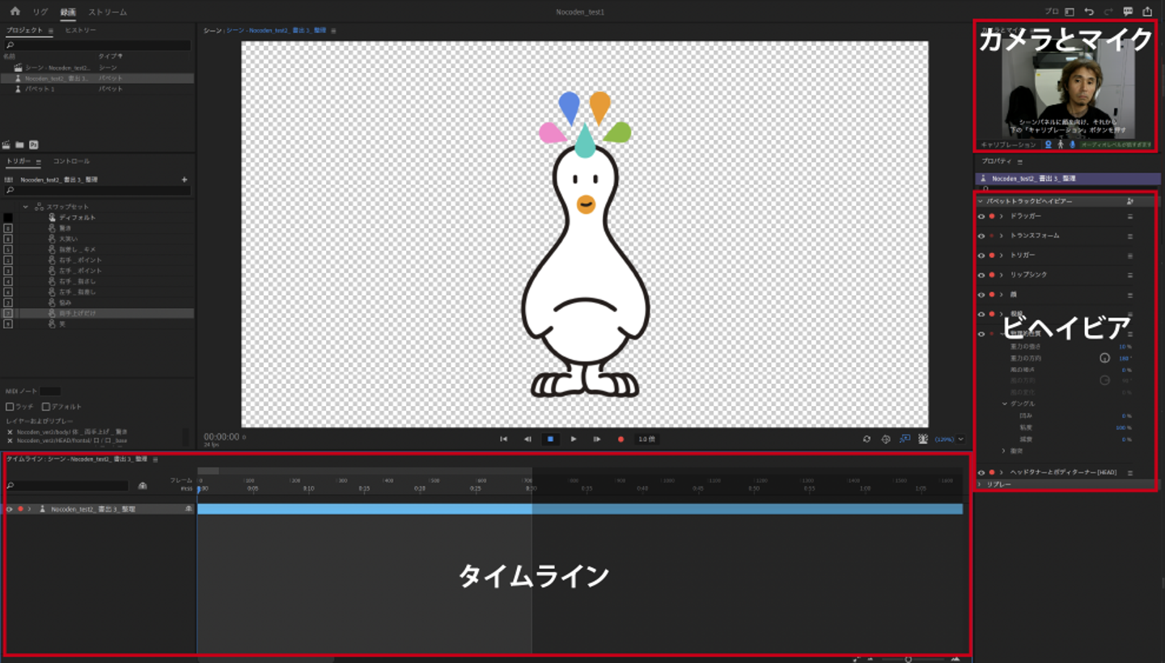
Task: Select the 大笑い trigger row
Action: [x=97, y=239]
